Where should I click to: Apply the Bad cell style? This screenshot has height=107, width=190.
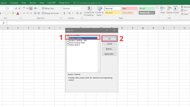tap(130, 8)
